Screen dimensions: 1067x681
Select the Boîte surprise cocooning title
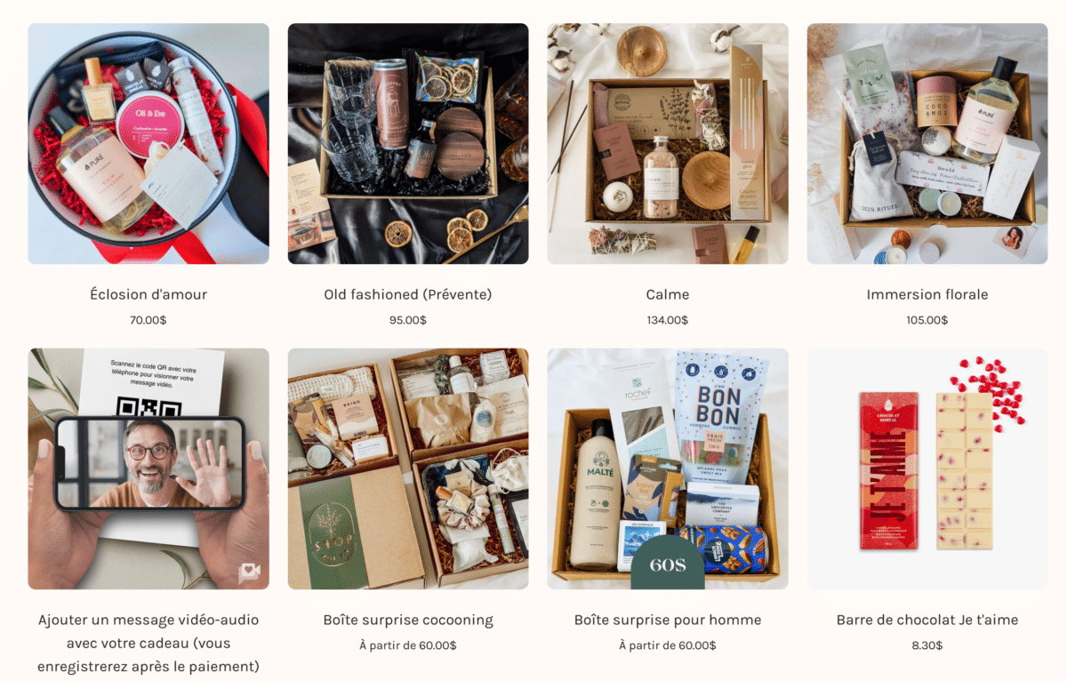(408, 620)
